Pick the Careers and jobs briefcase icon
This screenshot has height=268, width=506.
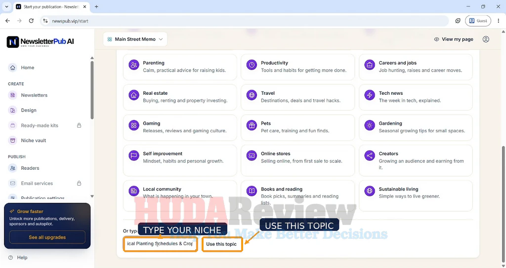pyautogui.click(x=370, y=65)
